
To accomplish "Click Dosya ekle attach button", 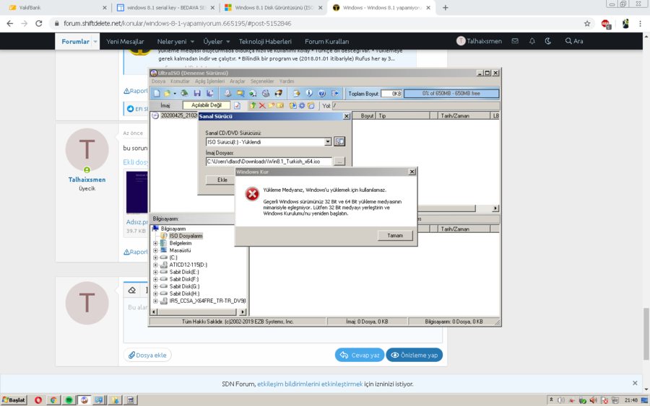I will tap(147, 355).
